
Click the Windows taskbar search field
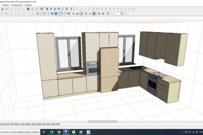20,132
